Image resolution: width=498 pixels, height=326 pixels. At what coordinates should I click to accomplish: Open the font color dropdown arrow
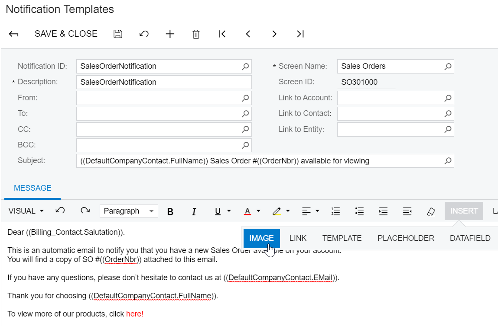click(x=259, y=211)
